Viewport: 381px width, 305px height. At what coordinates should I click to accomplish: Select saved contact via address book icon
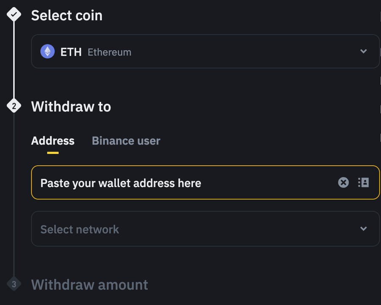point(363,182)
